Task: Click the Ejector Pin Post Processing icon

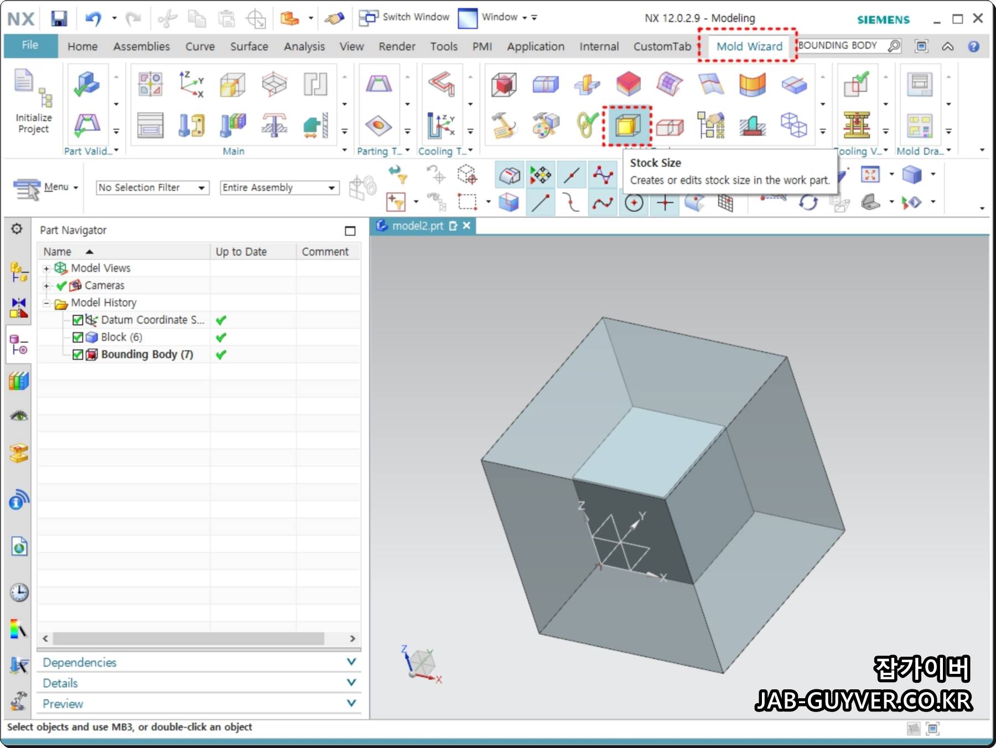Action: point(274,125)
